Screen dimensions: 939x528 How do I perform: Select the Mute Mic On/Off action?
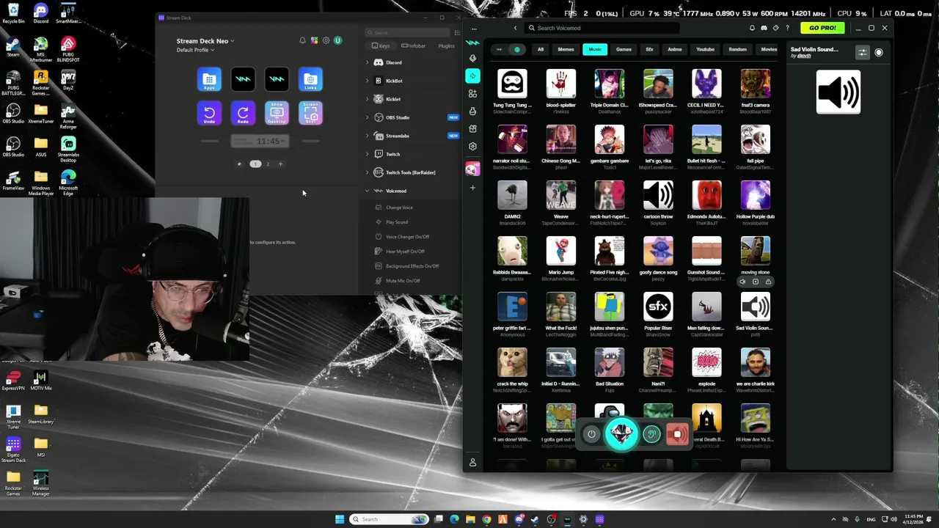point(403,281)
